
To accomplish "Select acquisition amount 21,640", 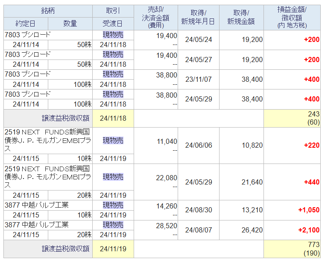I will (252, 182).
